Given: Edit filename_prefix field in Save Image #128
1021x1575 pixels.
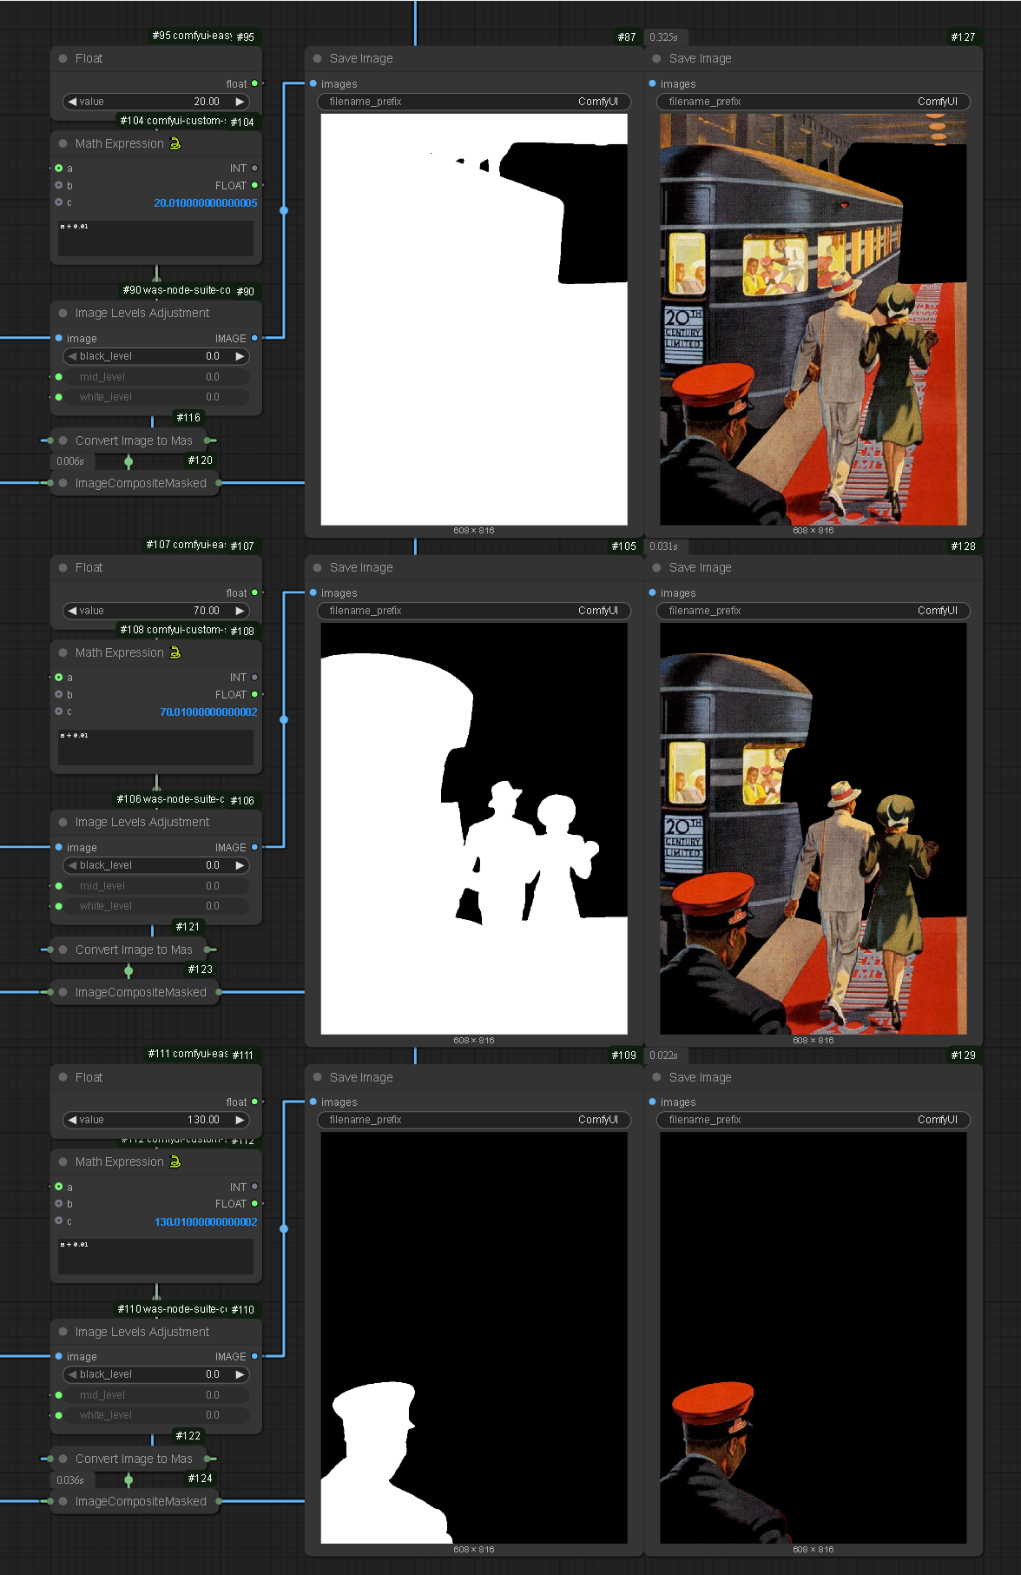Looking at the screenshot, I should coord(814,611).
